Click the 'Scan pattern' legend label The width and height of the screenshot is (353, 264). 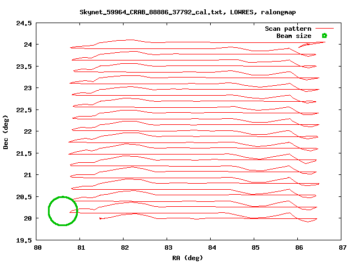click(x=288, y=29)
